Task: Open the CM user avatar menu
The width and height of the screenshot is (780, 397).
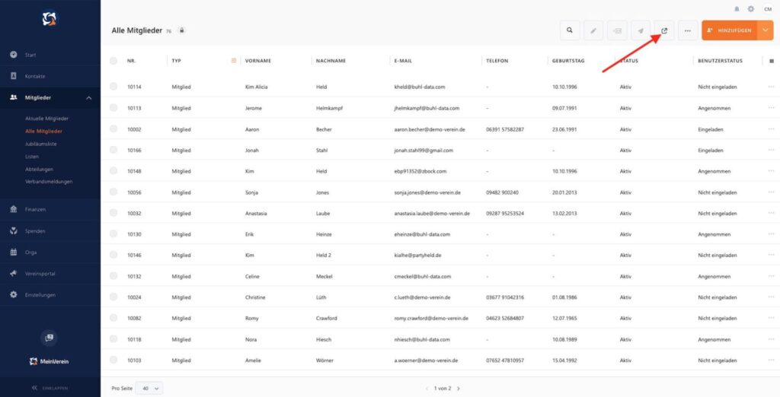Action: [768, 9]
